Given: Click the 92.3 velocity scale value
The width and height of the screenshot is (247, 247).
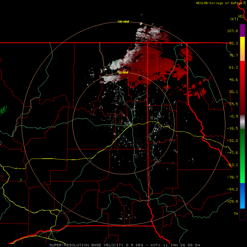Looking at the screenshot, I should pos(234,43).
